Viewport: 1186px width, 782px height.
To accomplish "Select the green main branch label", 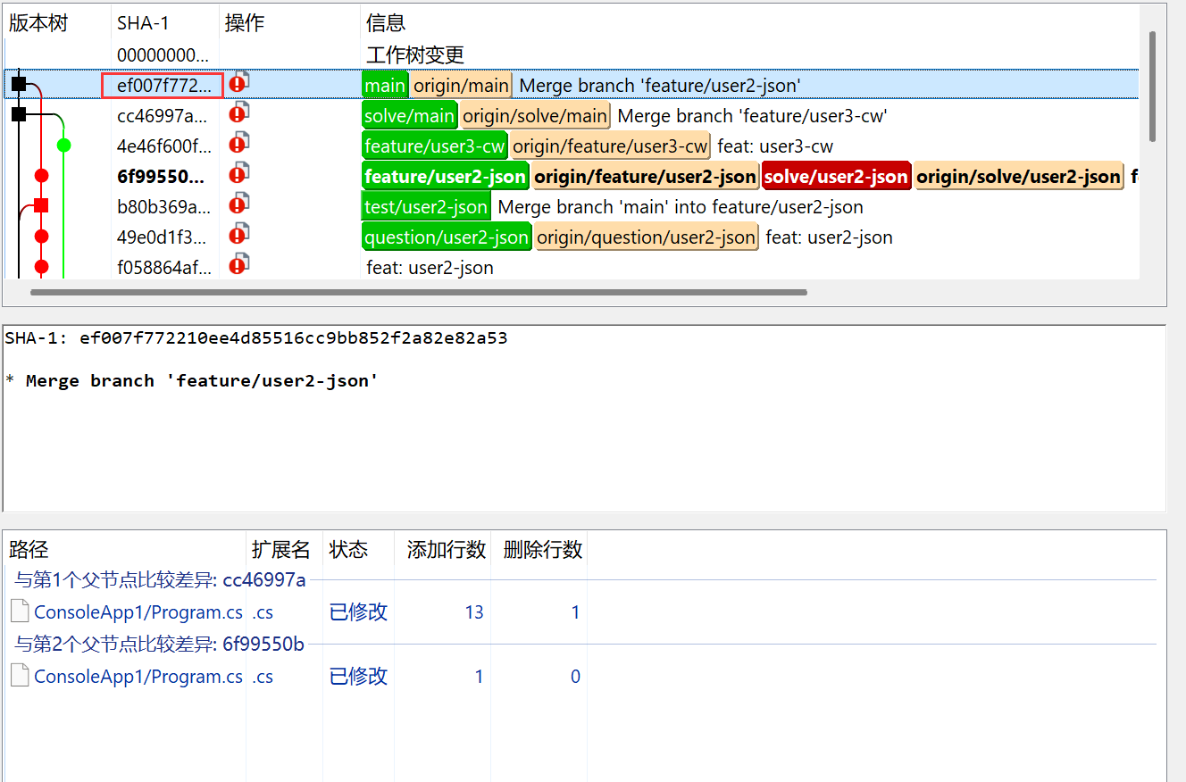I will pos(385,86).
